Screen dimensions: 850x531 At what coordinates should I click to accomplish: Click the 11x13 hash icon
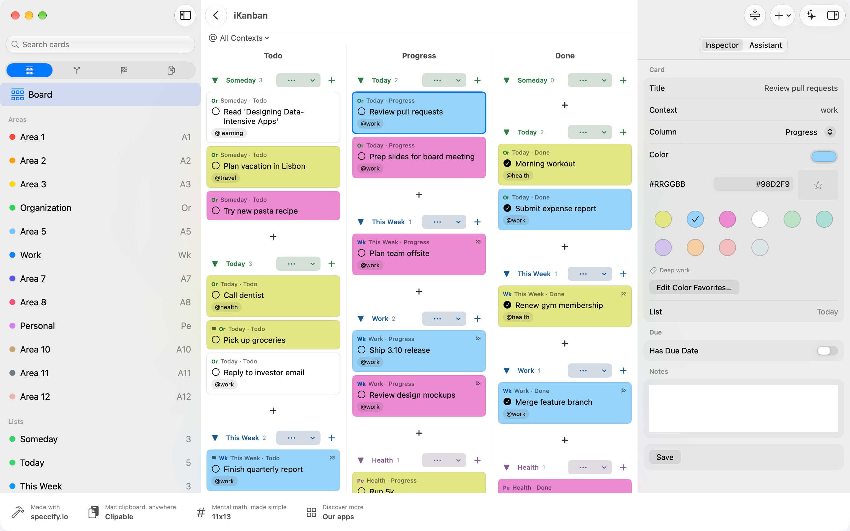201,512
